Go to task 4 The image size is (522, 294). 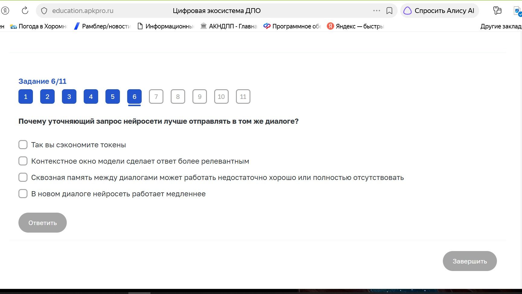(91, 96)
